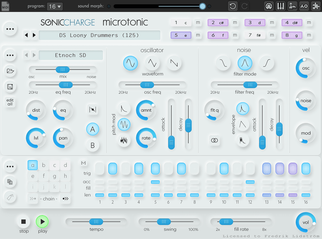322x239 pixels.
Task: Toggle the choke button
Action: 93,109
